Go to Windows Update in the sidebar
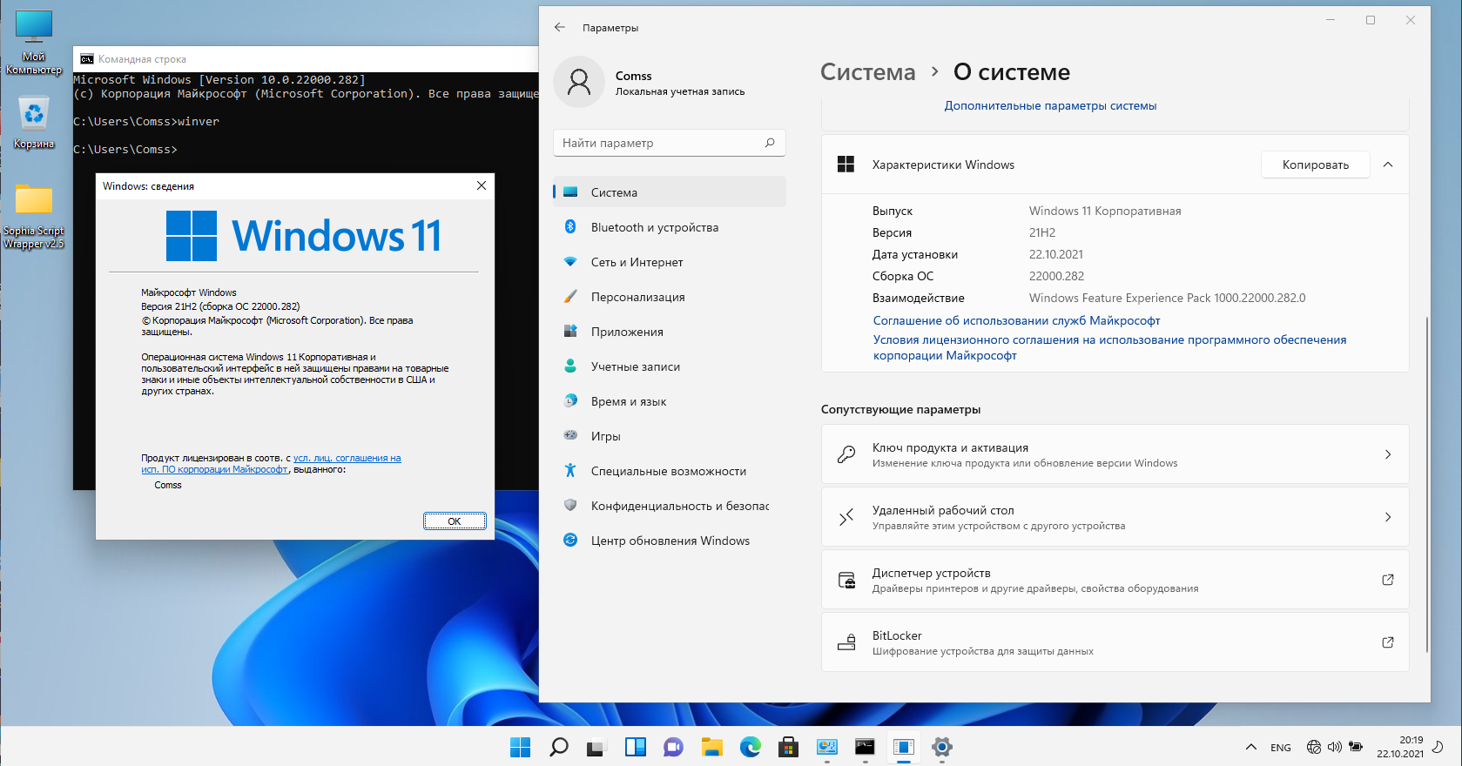The image size is (1462, 766). click(x=670, y=541)
